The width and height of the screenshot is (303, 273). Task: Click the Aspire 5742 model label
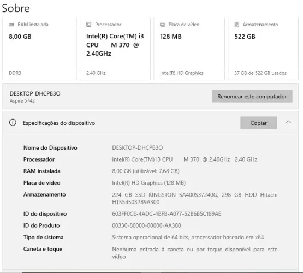(22, 101)
